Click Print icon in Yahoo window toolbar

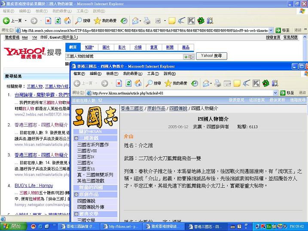147,21
